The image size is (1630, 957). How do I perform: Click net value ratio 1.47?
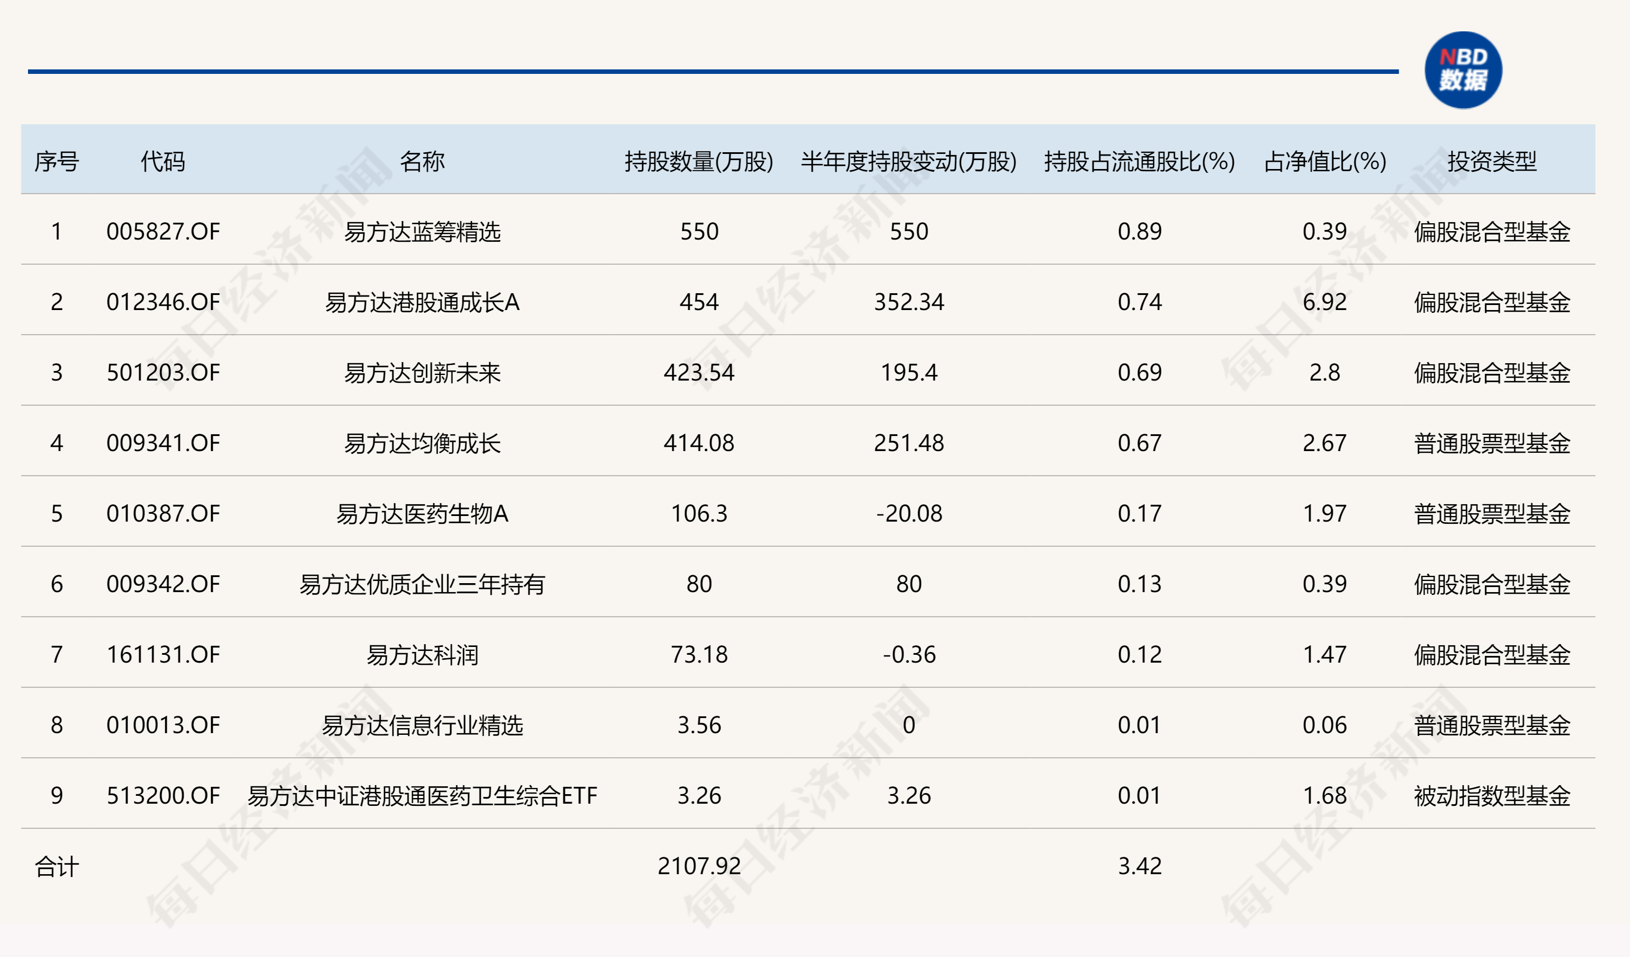pos(1325,654)
